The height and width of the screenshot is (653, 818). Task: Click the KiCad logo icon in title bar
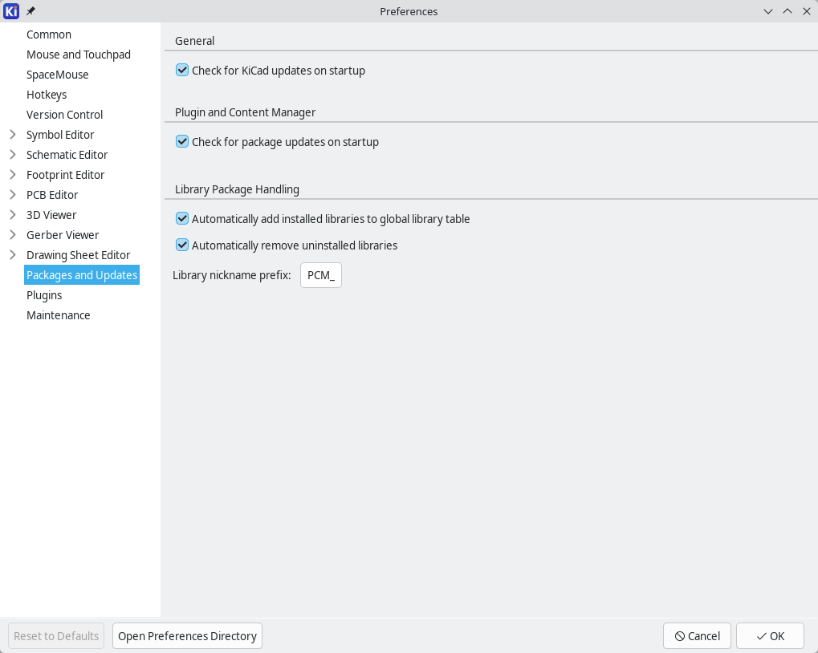[11, 11]
